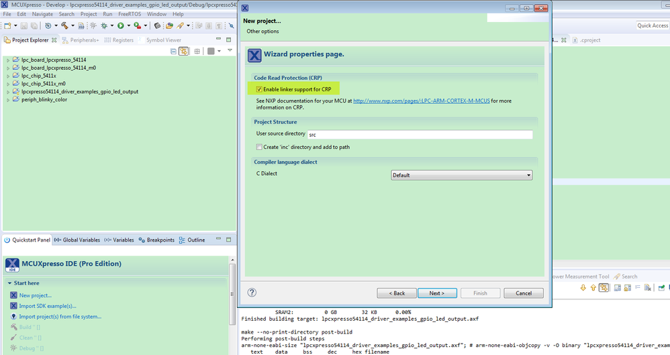
Task: Open the Navigate menu
Action: [x=42, y=13]
